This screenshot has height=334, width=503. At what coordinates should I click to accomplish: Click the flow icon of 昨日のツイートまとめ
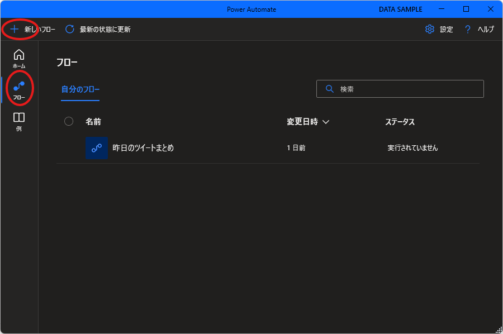click(x=97, y=148)
